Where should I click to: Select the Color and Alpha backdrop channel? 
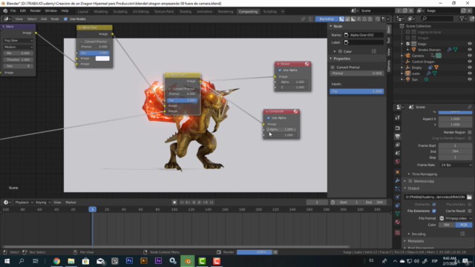pos(341,19)
